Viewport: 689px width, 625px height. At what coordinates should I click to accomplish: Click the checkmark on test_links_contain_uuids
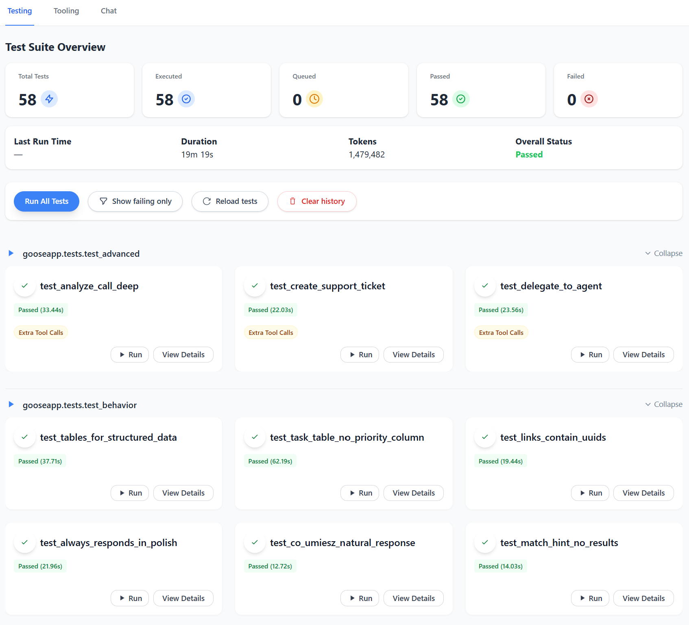(484, 437)
